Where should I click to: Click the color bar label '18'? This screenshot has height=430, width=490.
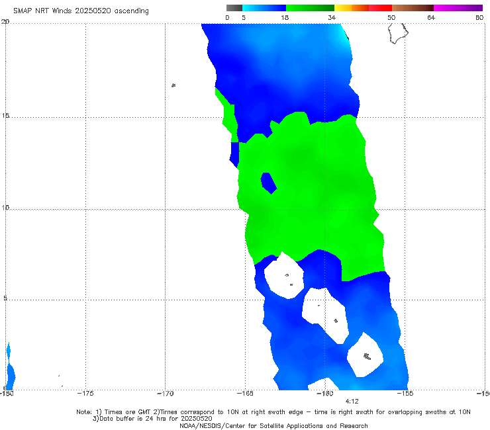point(285,18)
